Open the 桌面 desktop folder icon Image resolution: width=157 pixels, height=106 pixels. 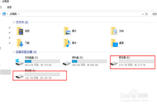pyautogui.click(x=114, y=43)
